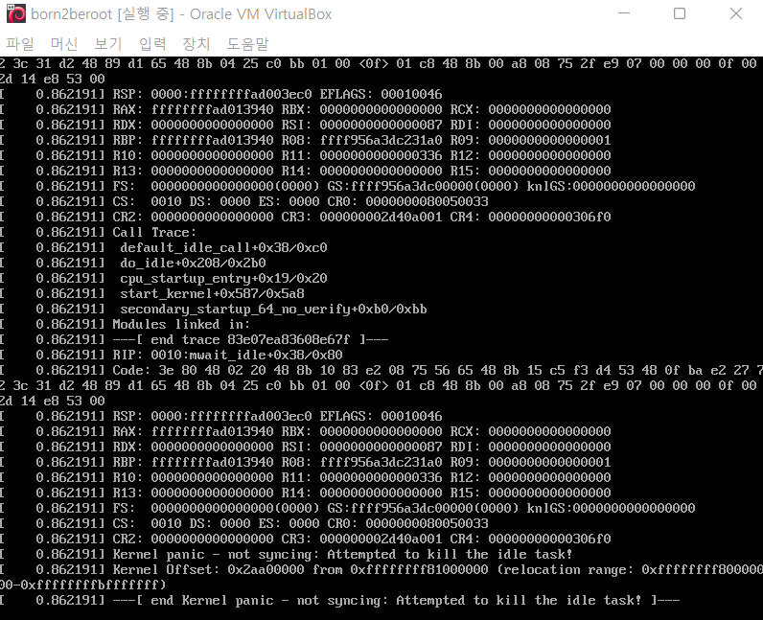
Task: Close the born2beroot VirtualBox window
Action: [736, 13]
